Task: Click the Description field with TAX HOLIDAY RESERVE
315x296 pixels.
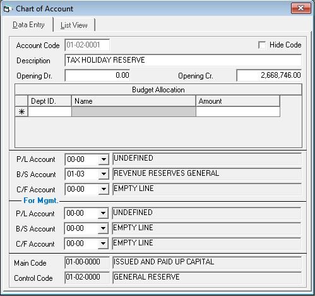Action: click(x=183, y=60)
